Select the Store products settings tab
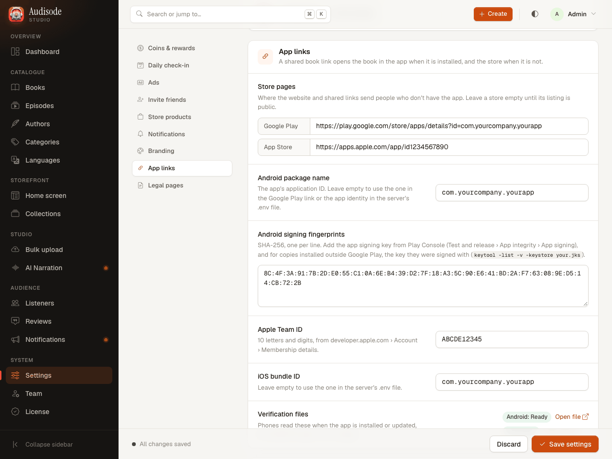The height and width of the screenshot is (459, 612). click(182, 117)
